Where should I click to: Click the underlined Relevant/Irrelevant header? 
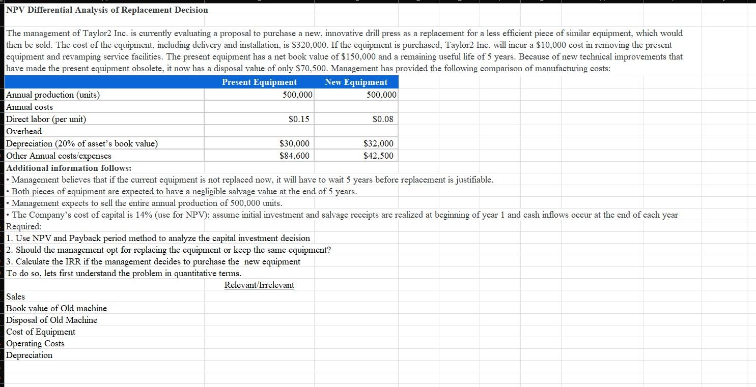tap(260, 285)
